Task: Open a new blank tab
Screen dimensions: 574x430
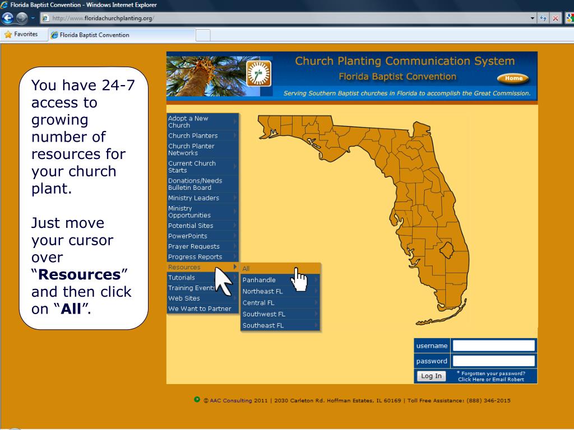Action: click(x=203, y=35)
